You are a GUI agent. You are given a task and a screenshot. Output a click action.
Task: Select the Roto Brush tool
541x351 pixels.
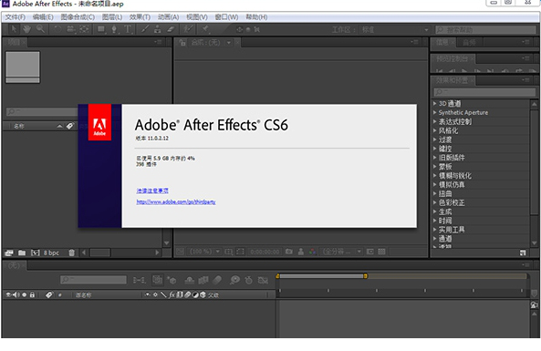188,29
